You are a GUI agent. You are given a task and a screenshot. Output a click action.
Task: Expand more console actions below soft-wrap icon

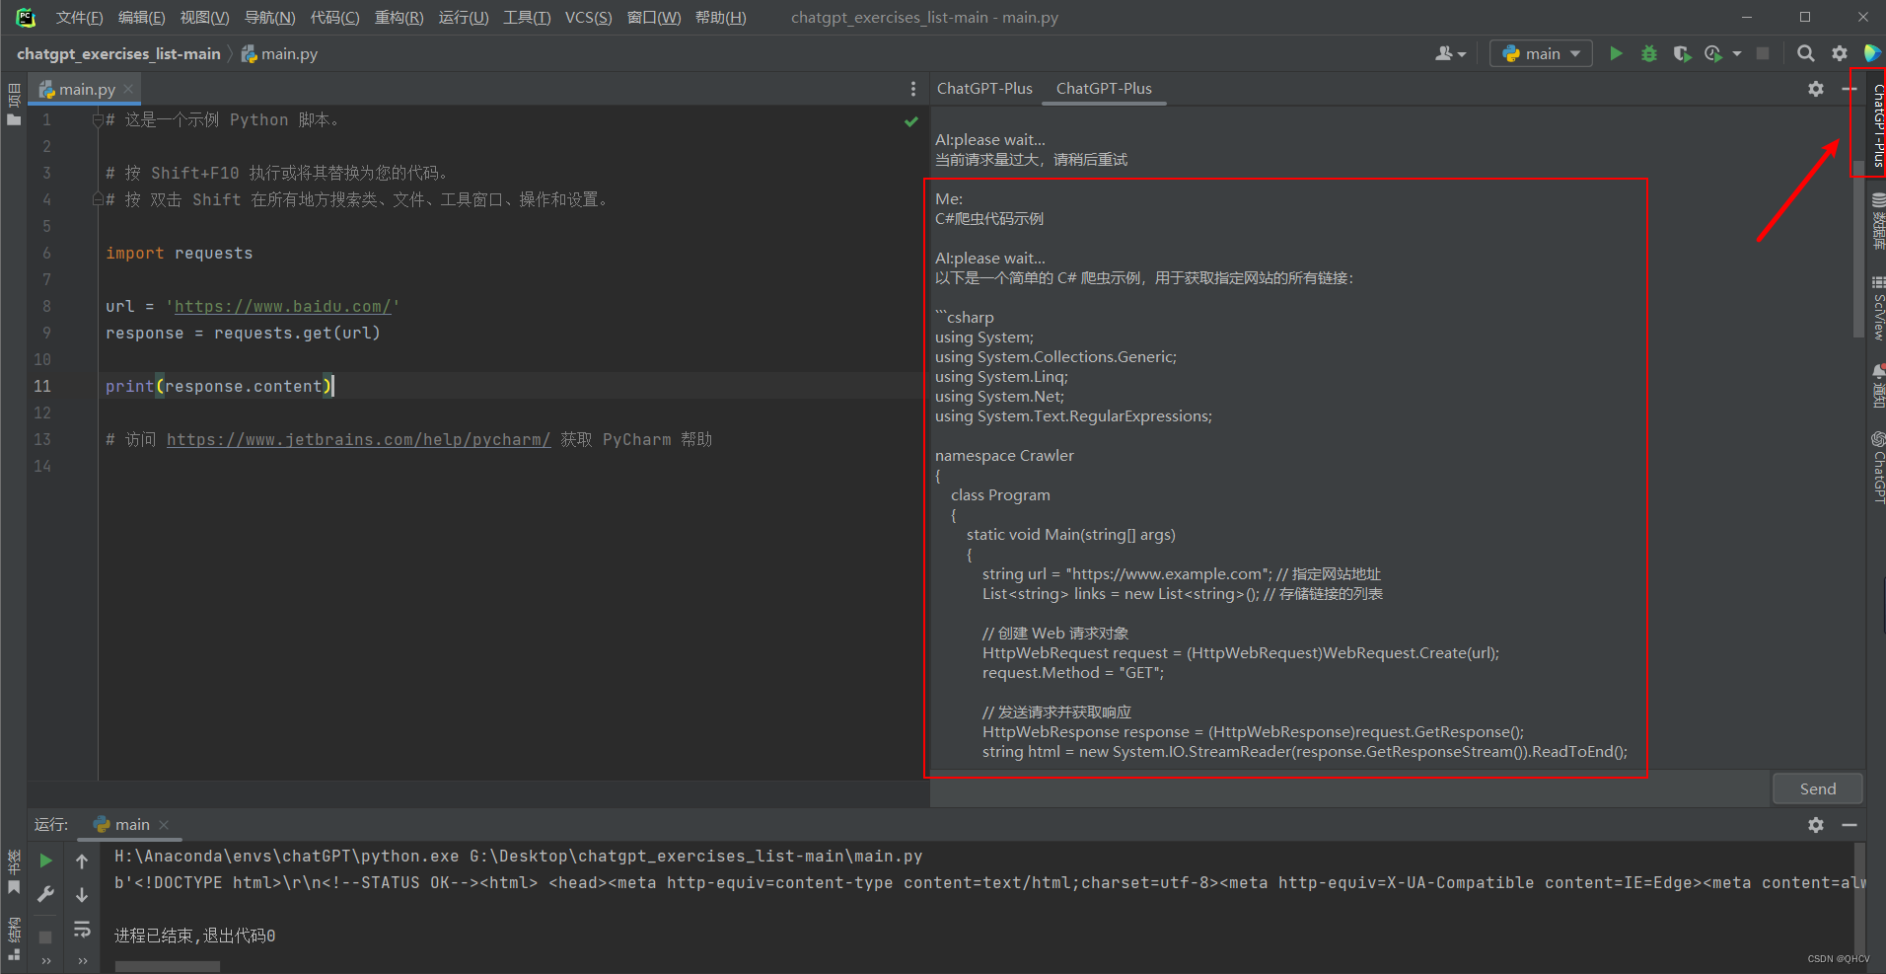[82, 961]
